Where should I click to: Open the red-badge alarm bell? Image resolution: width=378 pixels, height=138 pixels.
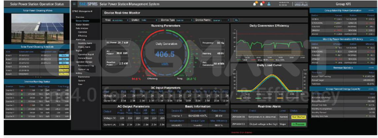click(262, 4)
